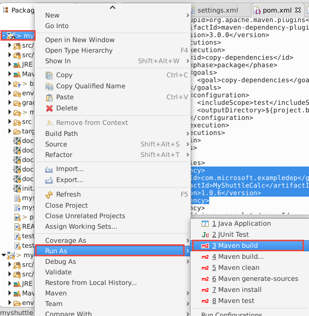Choose Restore from Local History...

click(113, 282)
